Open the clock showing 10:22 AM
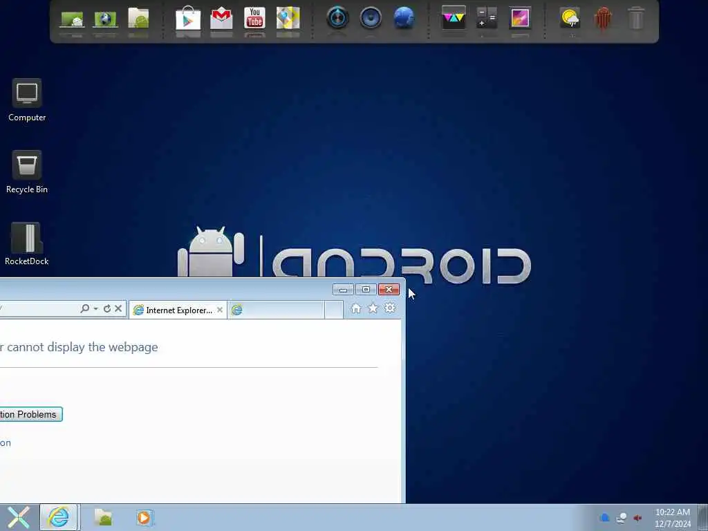This screenshot has height=531, width=708. (x=672, y=518)
